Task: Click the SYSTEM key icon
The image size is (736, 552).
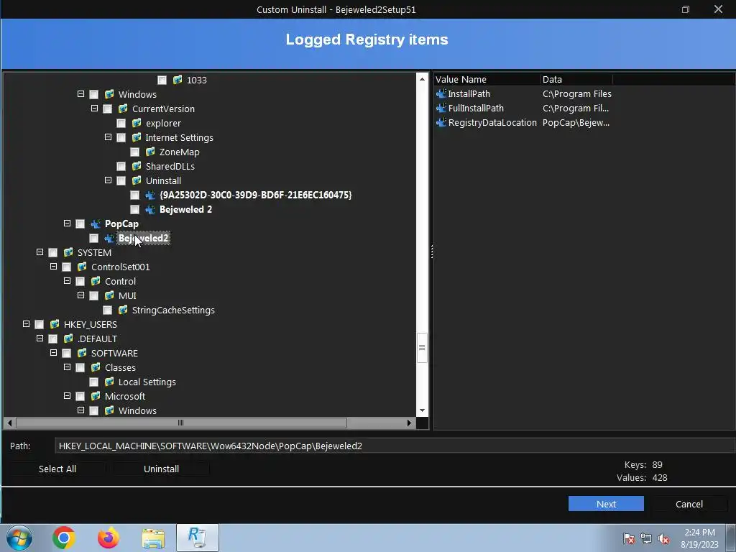Action: coord(68,252)
